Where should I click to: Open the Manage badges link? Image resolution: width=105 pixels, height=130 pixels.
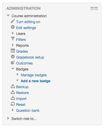coord(34,75)
